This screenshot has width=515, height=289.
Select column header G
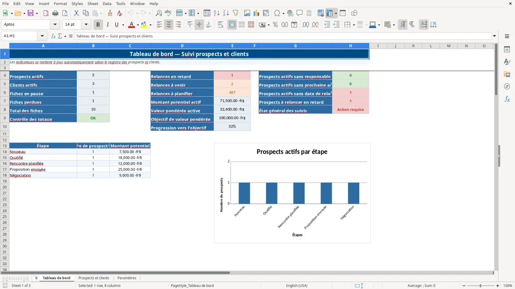(x=295, y=46)
